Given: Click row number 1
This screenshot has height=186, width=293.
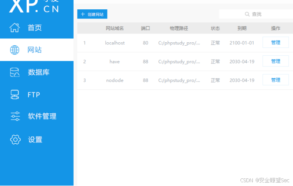Looking at the screenshot, I should pos(84,43).
